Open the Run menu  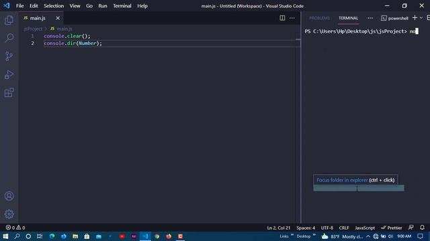pyautogui.click(x=103, y=6)
